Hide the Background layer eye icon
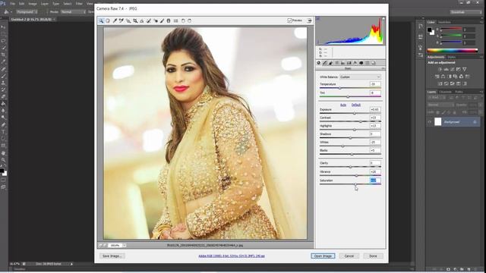 click(x=430, y=122)
